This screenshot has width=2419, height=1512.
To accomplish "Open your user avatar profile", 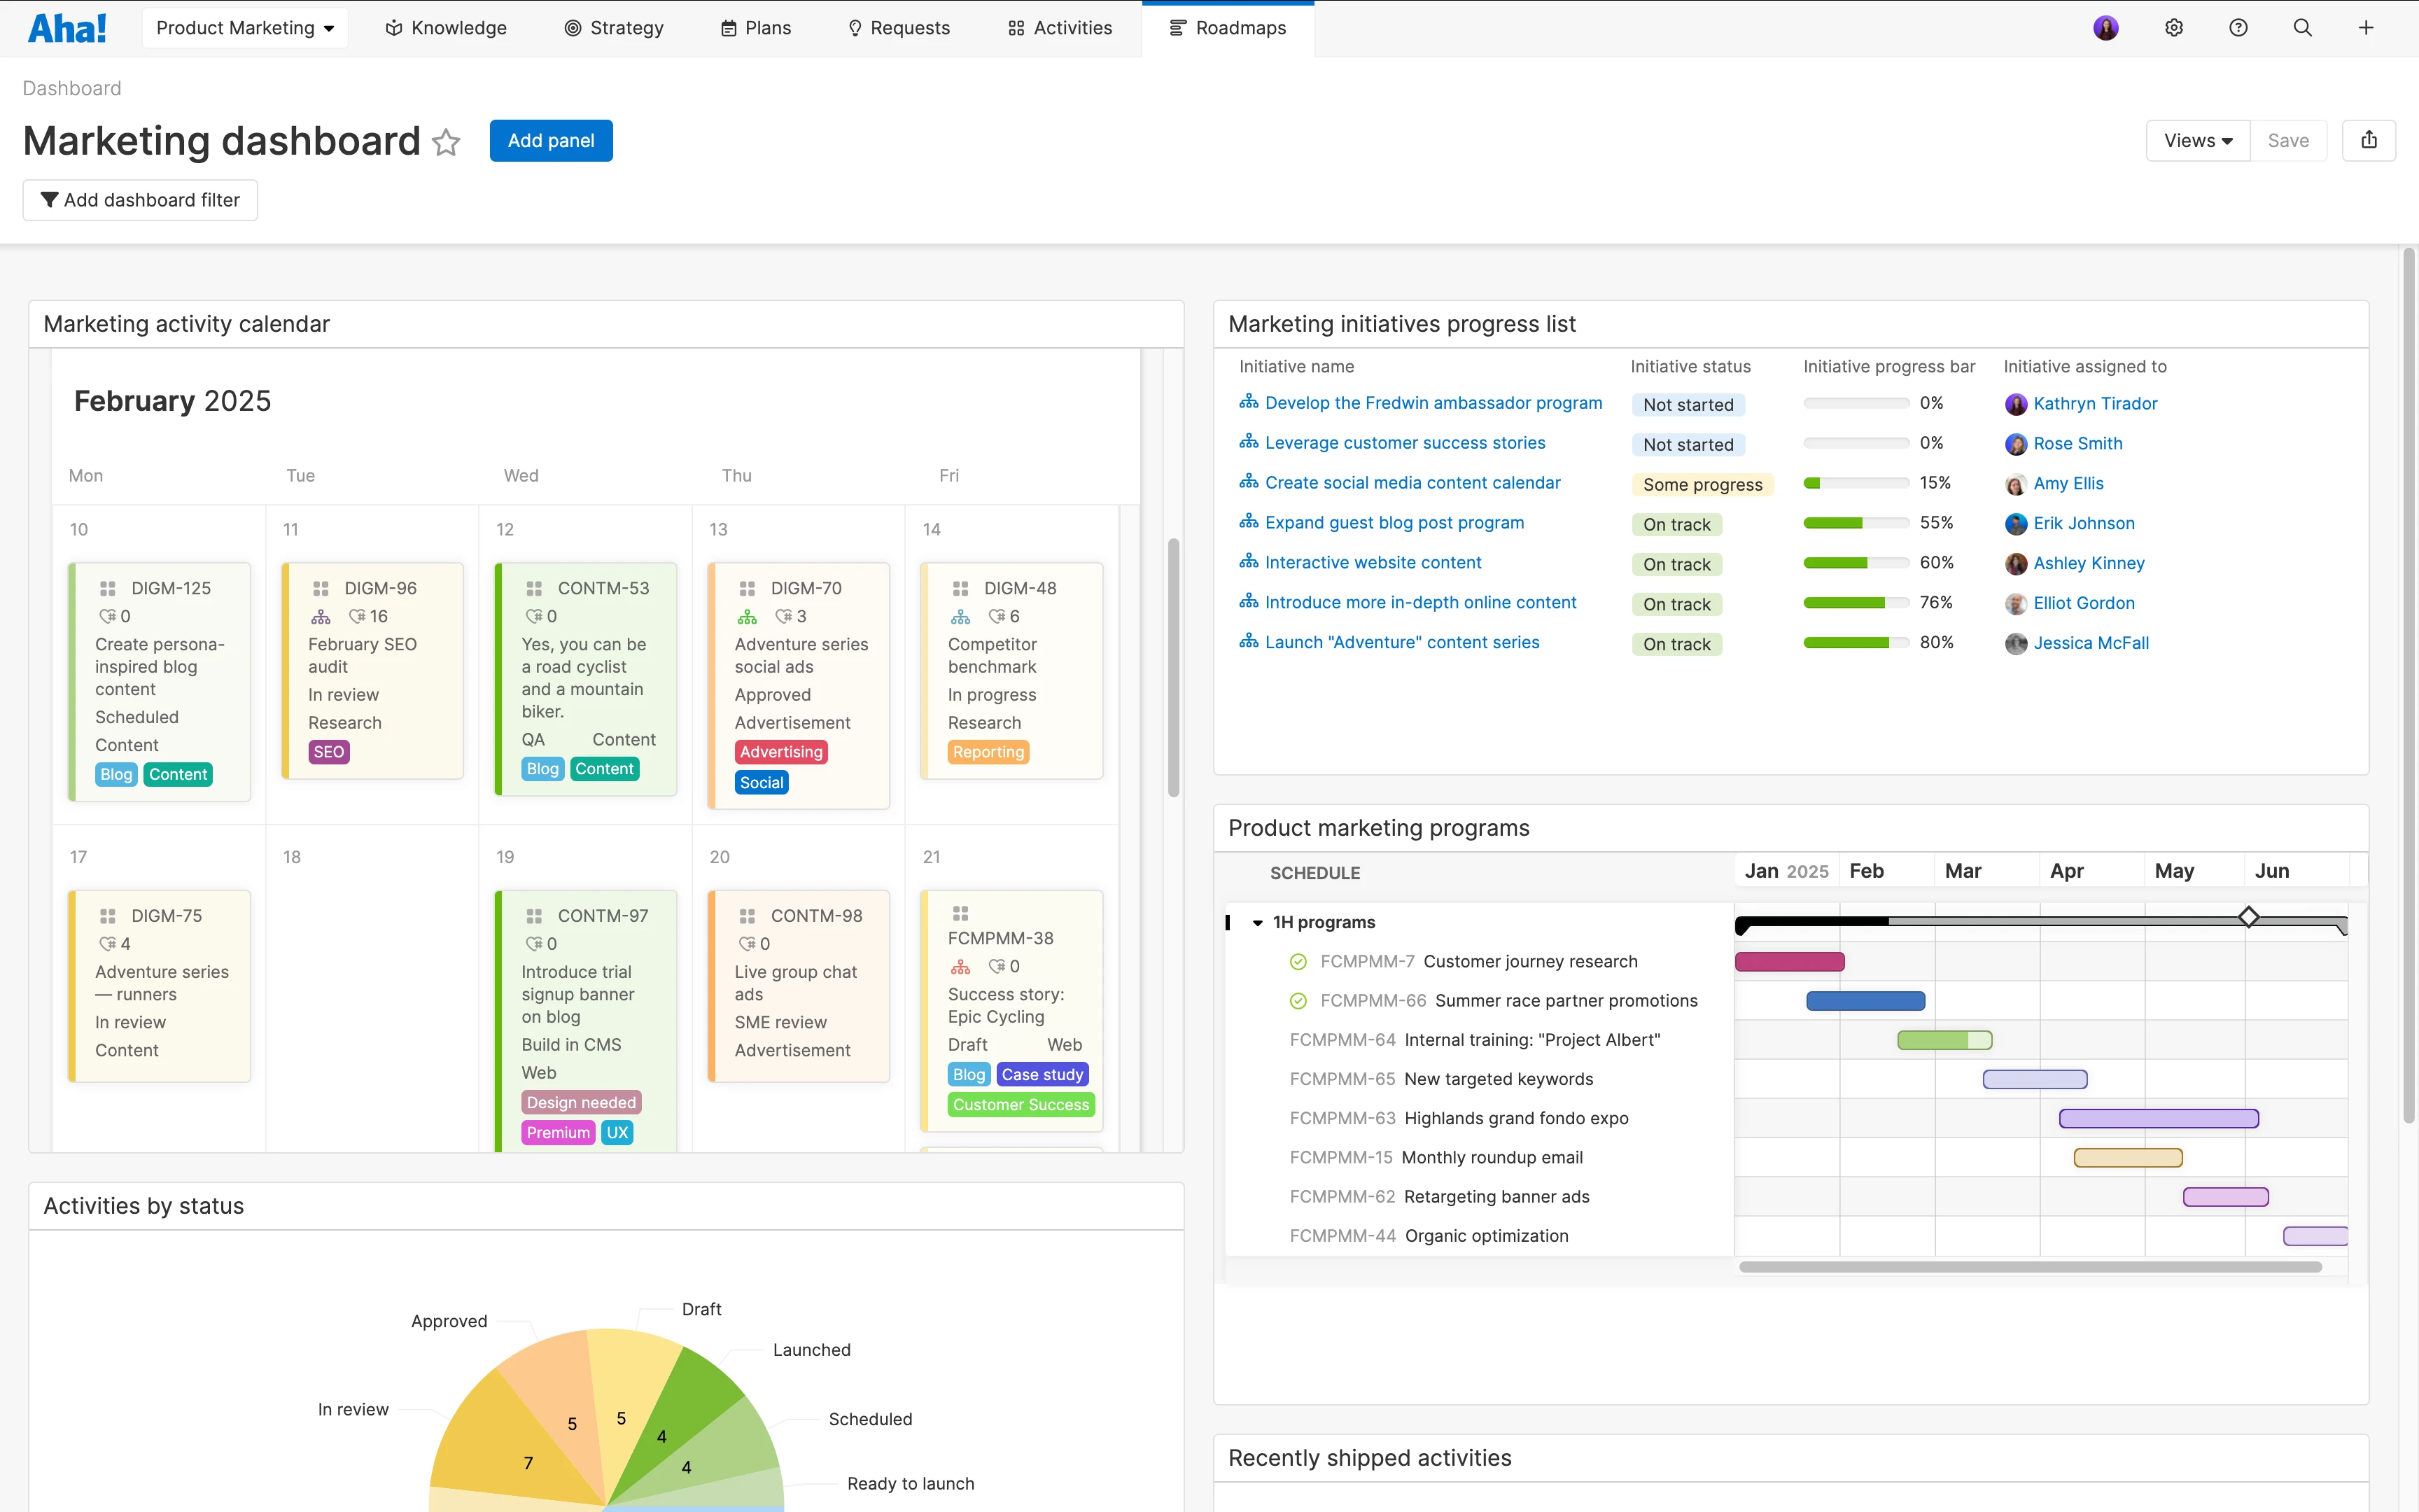I will 2106,27.
